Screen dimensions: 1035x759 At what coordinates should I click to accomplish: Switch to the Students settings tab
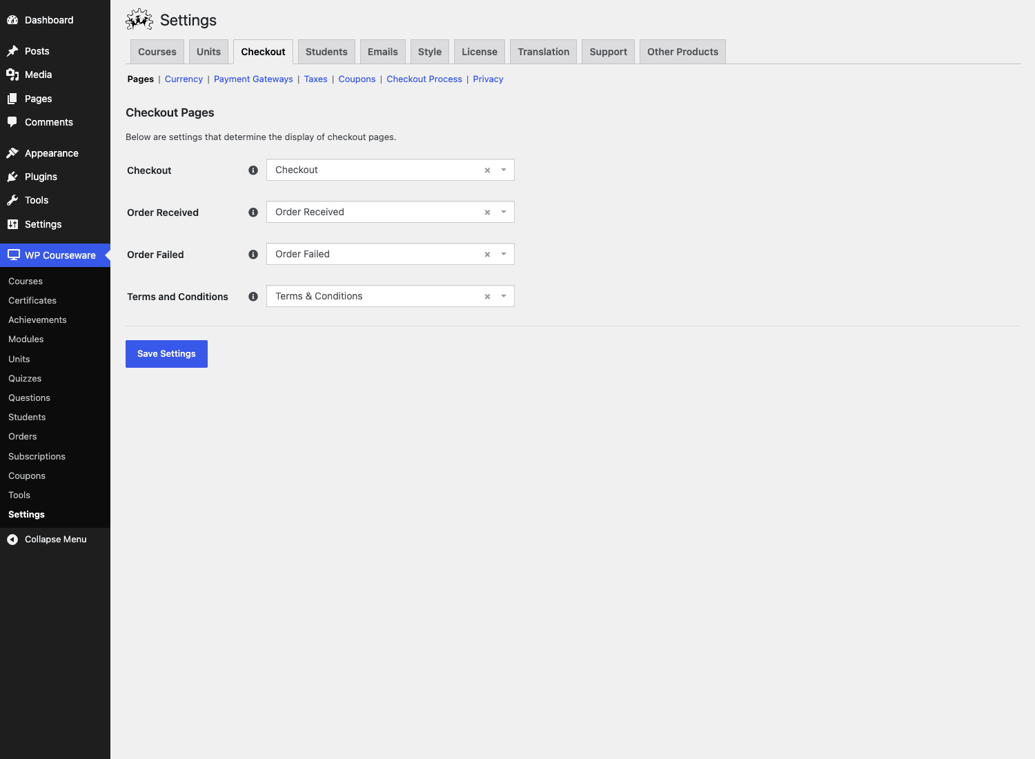[326, 52]
